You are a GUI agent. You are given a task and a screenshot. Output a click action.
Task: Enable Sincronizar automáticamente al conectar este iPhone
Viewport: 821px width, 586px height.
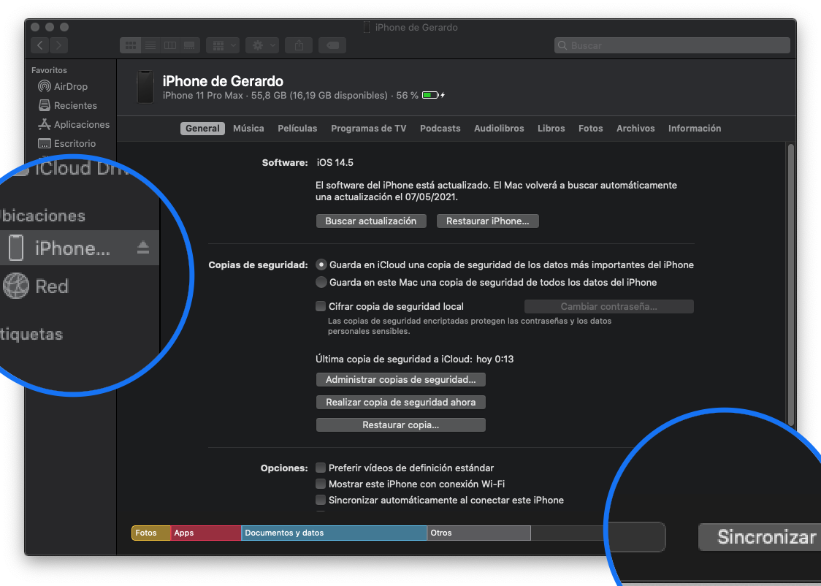[321, 500]
